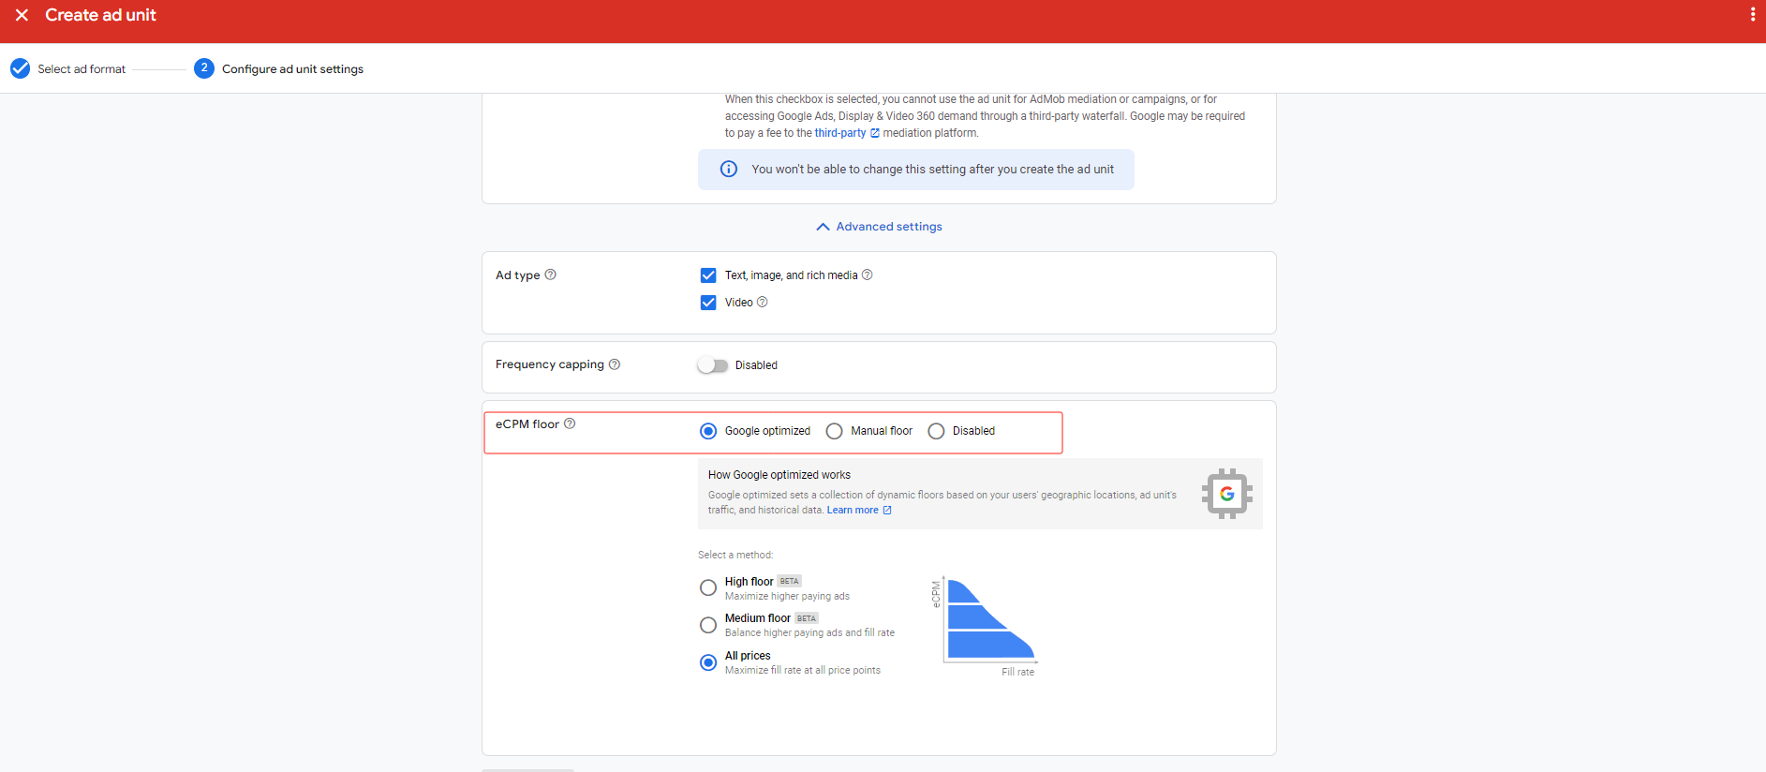Click the Video help question icon
The width and height of the screenshot is (1766, 772).
pos(762,302)
